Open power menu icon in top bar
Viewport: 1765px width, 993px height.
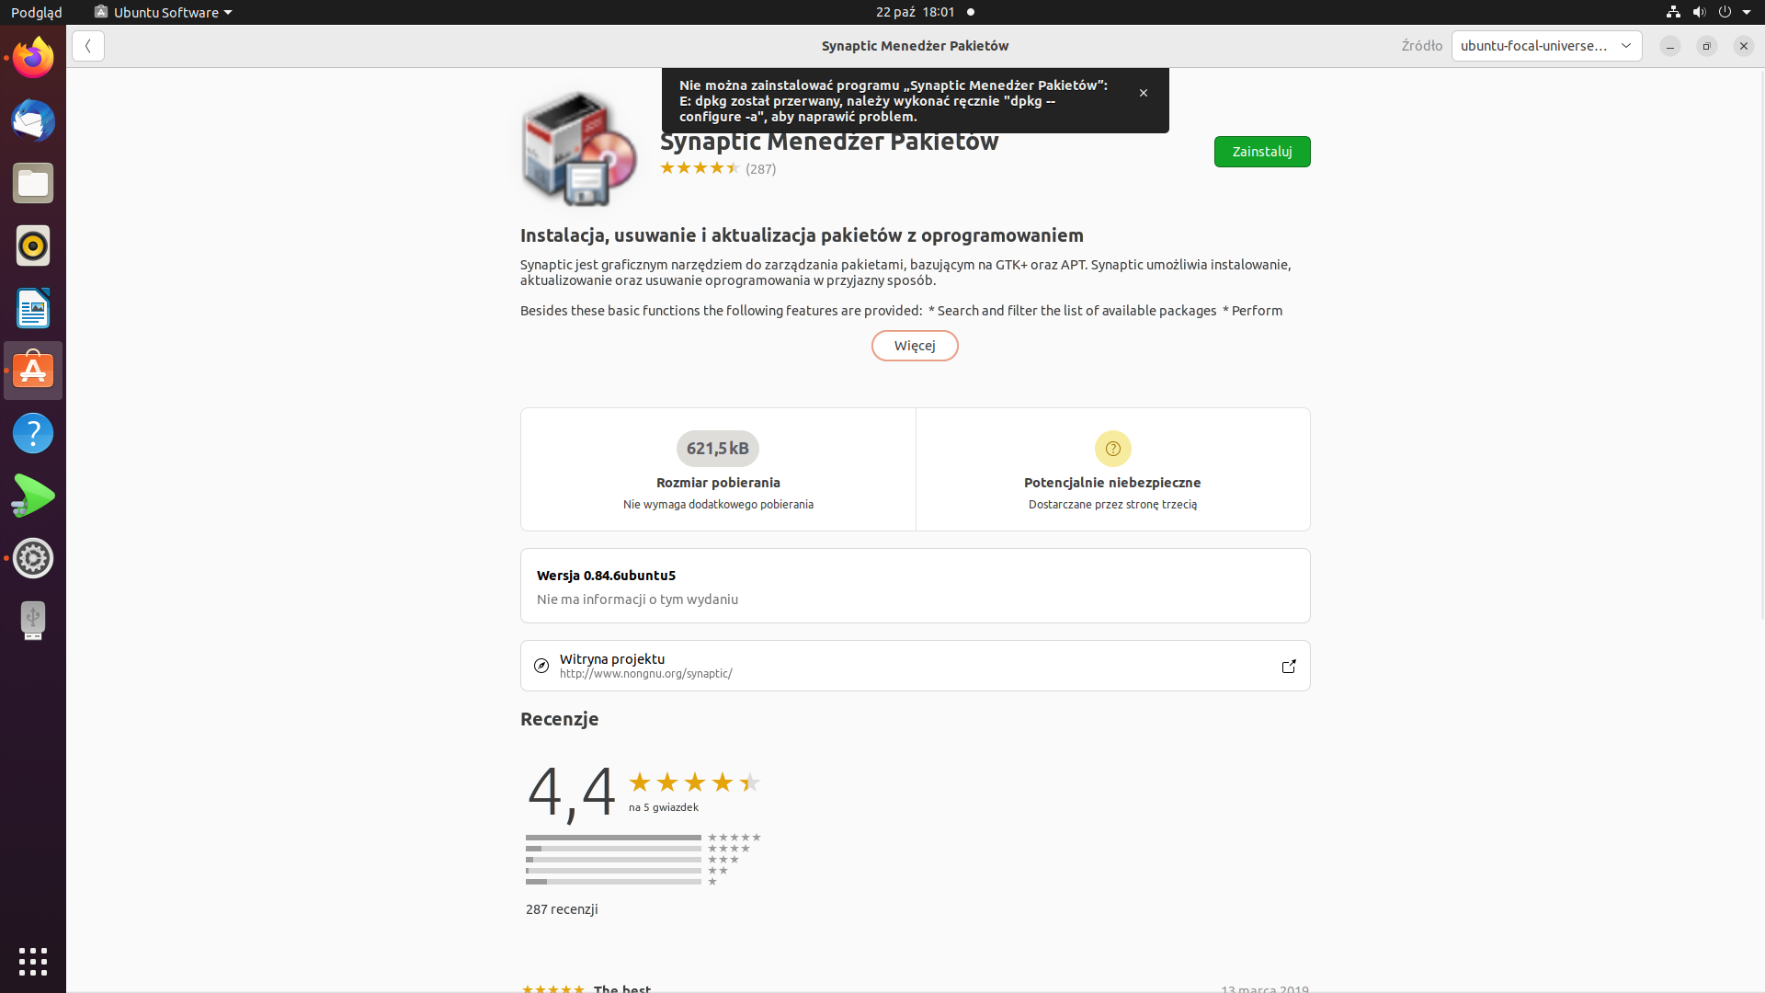[x=1725, y=12]
